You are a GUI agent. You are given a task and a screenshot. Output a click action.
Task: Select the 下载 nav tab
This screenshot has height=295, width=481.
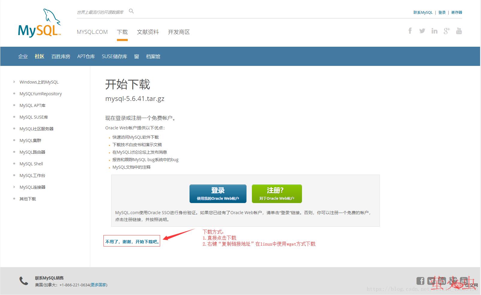point(122,32)
